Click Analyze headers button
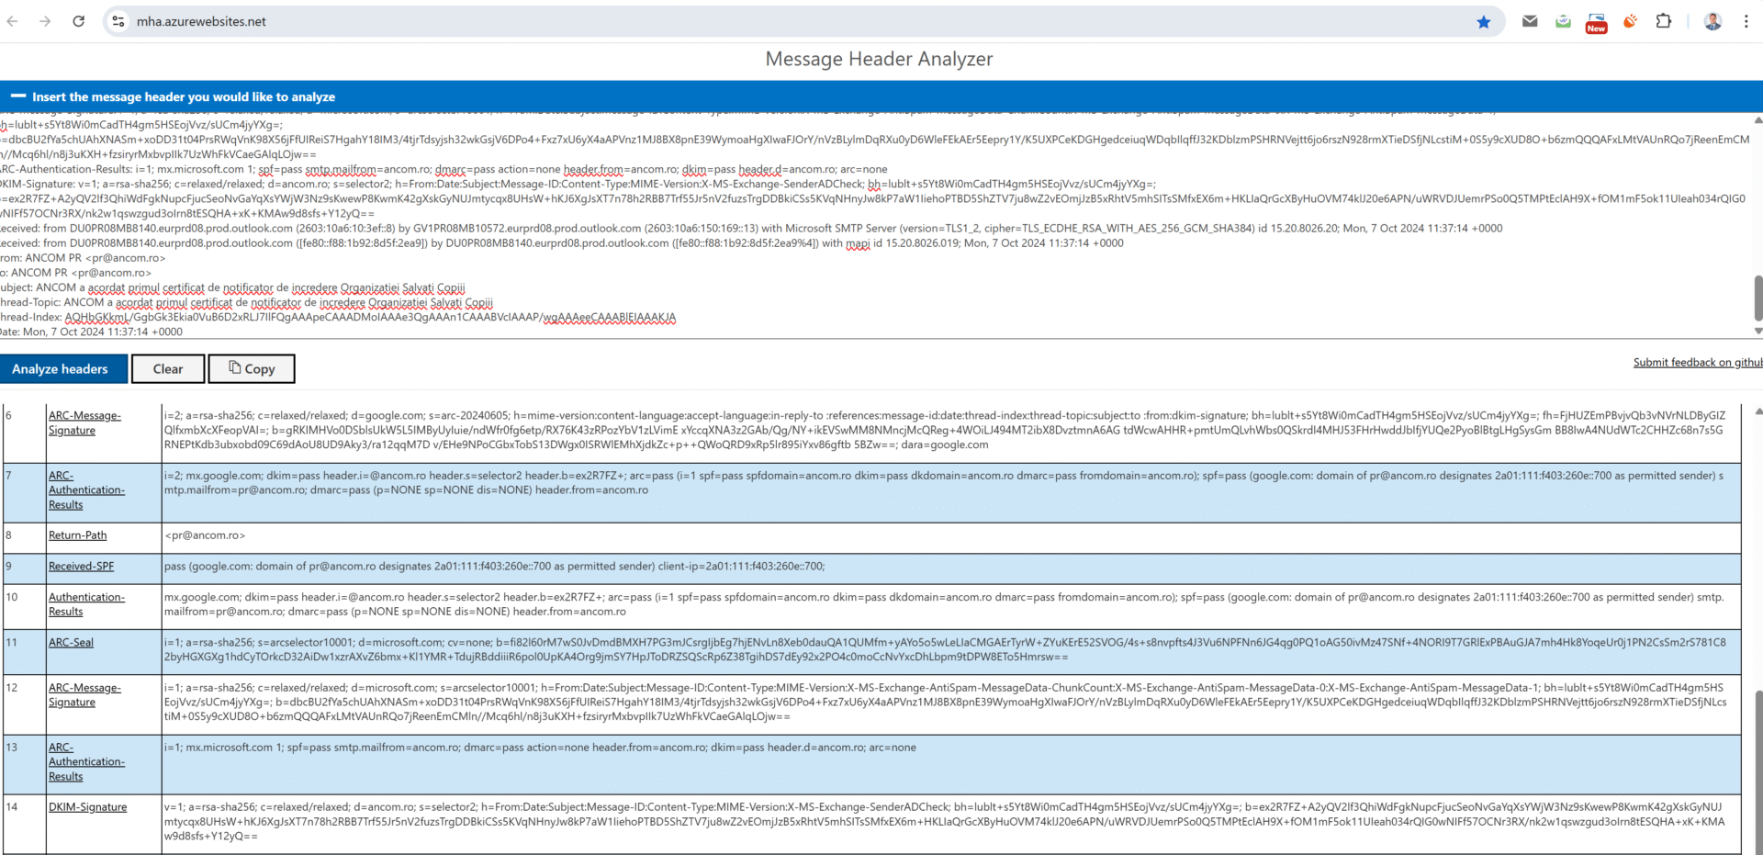 pos(60,369)
